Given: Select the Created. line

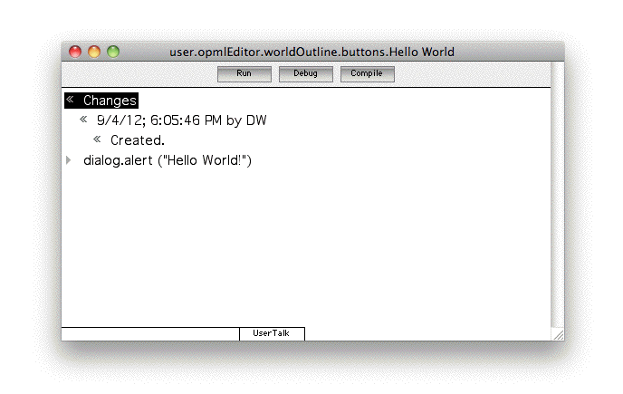Looking at the screenshot, I should [138, 140].
